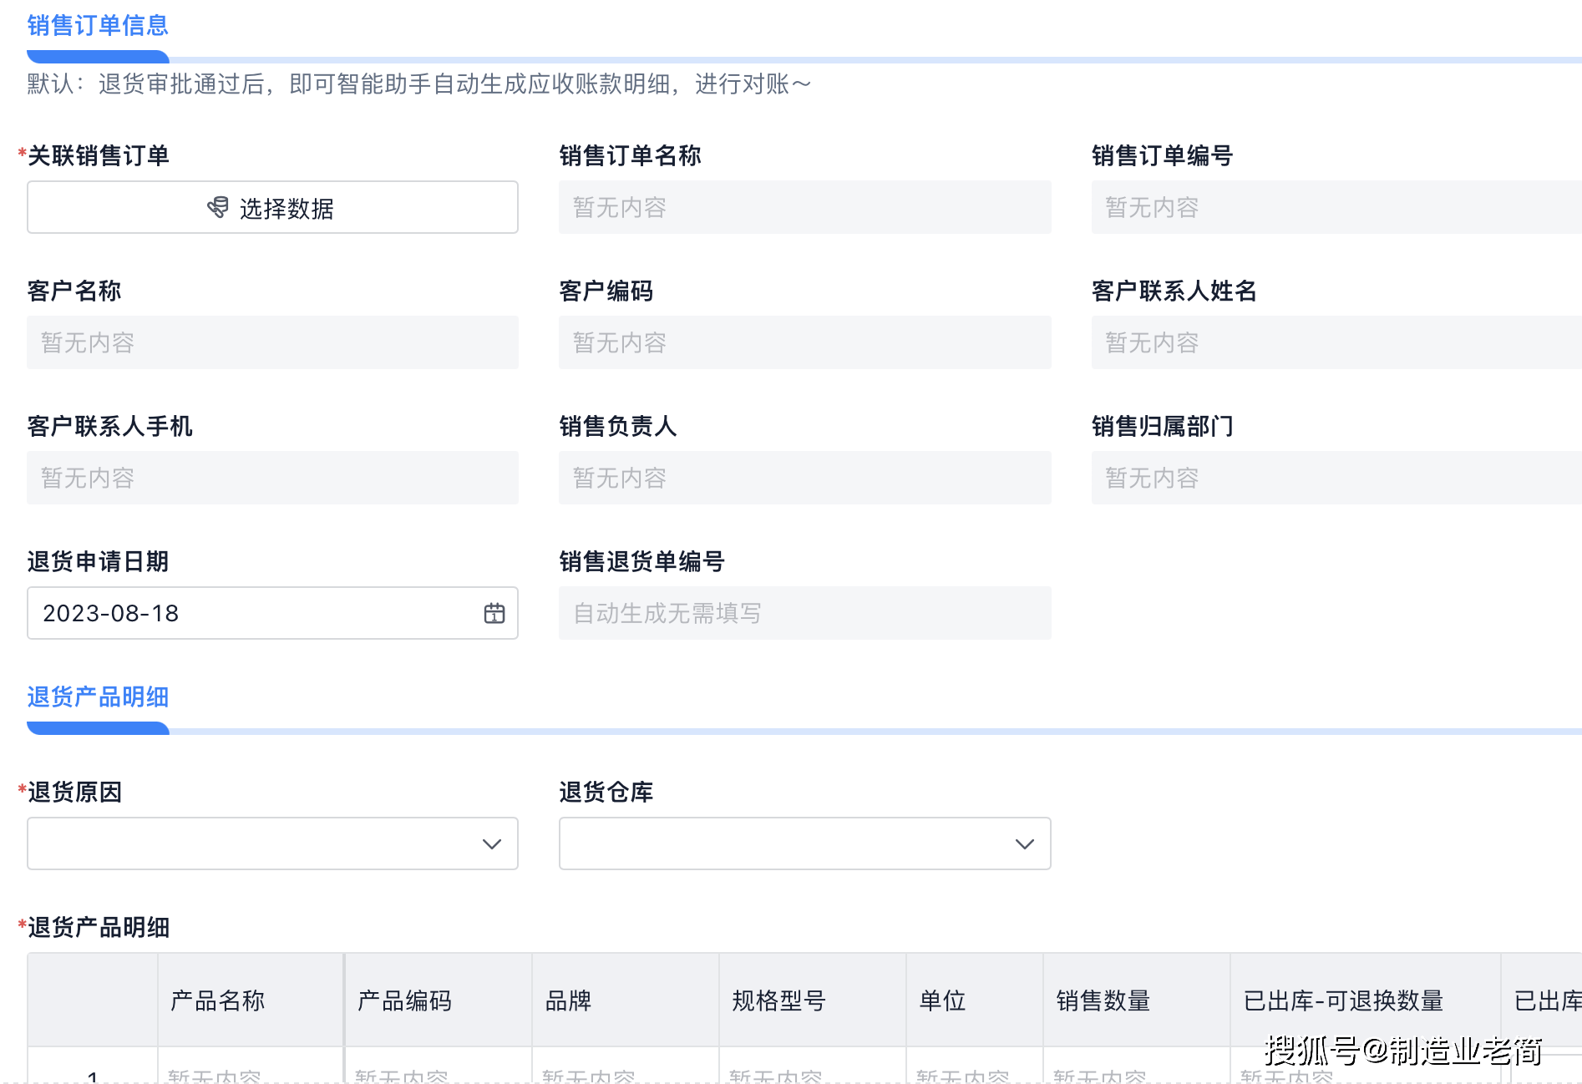
Task: Click the 客户联系人手机 field
Action: (272, 478)
